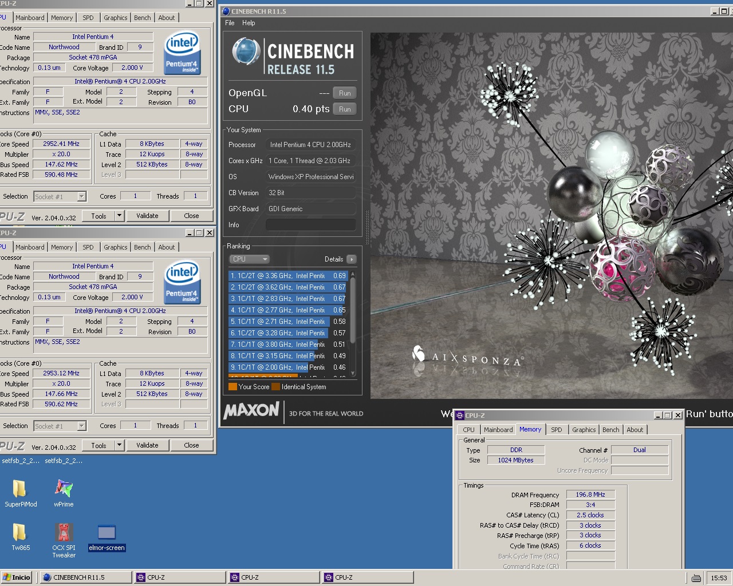Switch to CPU tab in Memory CPU-Z window
Screen dimensions: 733x586
[468, 430]
